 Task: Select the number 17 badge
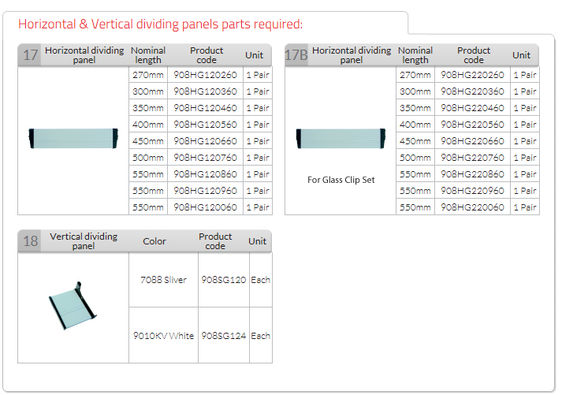tap(30, 55)
